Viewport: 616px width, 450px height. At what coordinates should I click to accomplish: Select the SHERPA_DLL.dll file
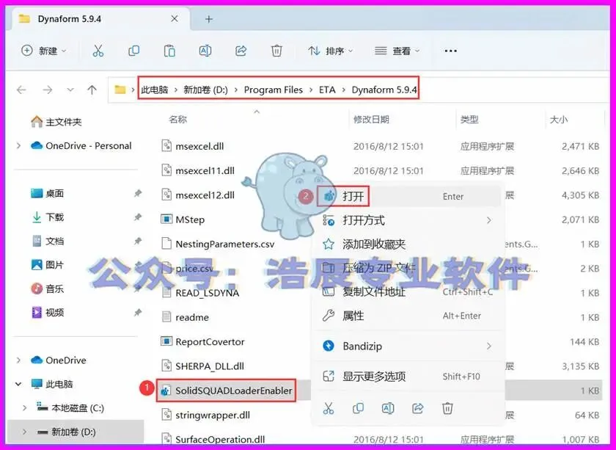click(210, 366)
